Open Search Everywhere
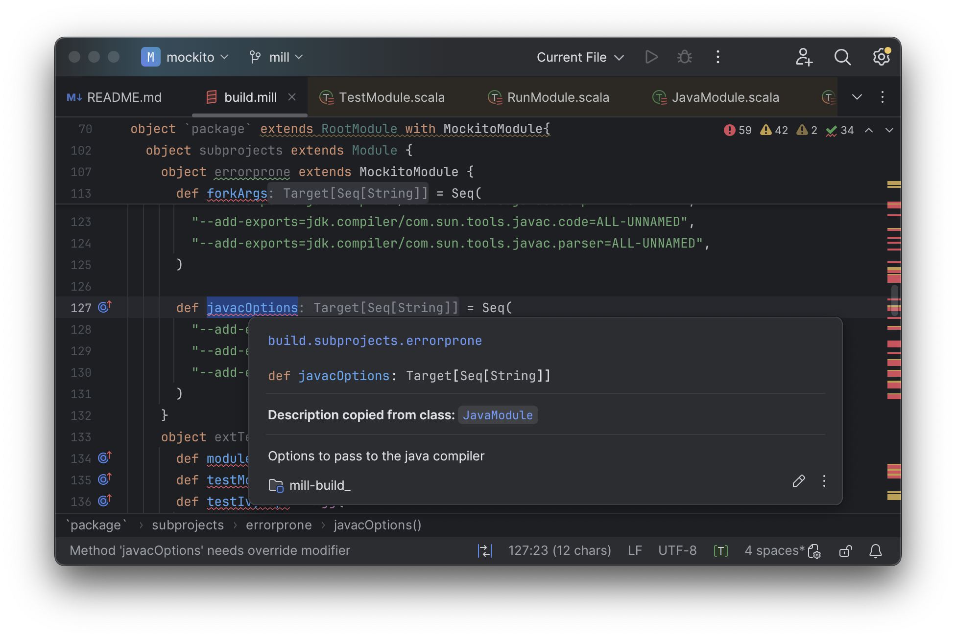This screenshot has width=956, height=638. (842, 57)
